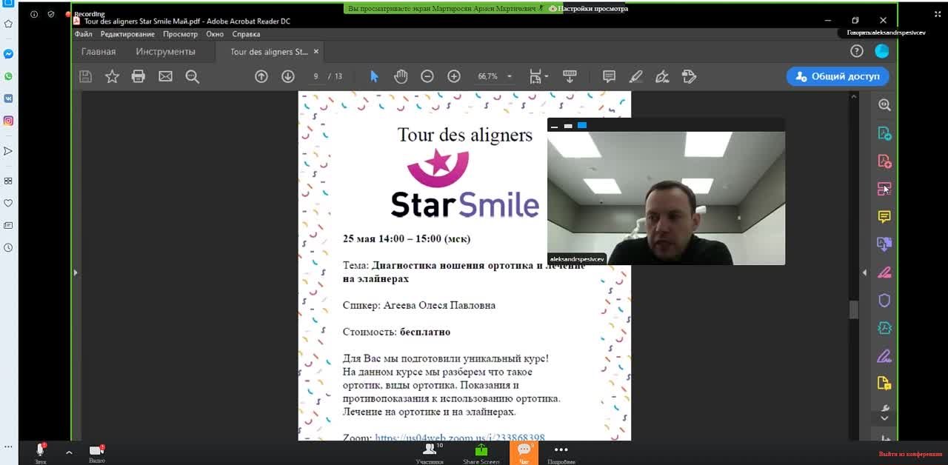
Task: Click the Save file icon in Acrobat toolbar
Action: tap(85, 76)
